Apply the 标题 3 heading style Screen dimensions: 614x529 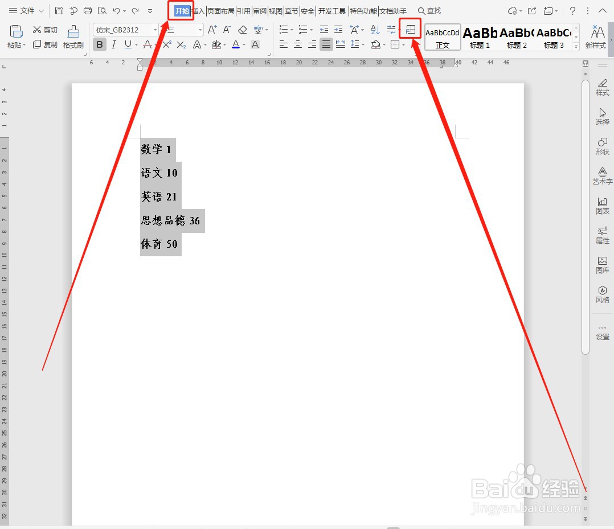point(554,37)
